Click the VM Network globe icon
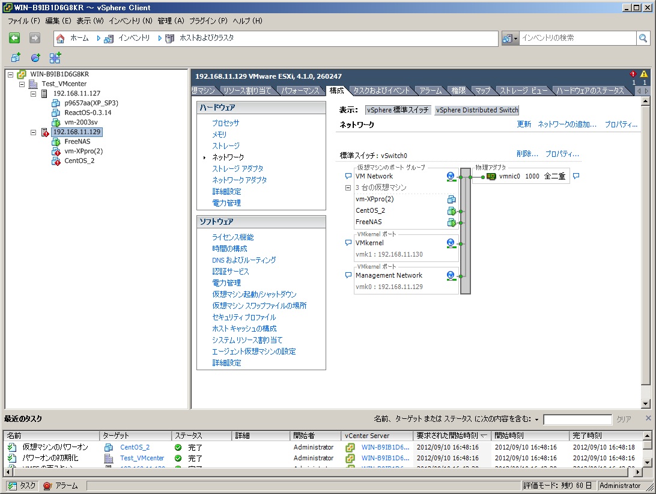 click(x=451, y=176)
